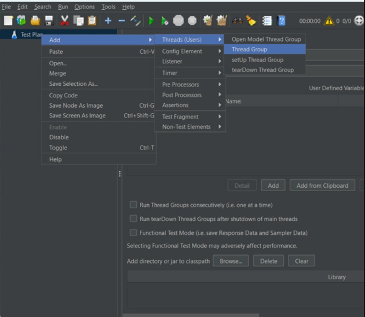Open the Help question mark icon
The height and width of the screenshot is (317, 365).
[x=281, y=21]
